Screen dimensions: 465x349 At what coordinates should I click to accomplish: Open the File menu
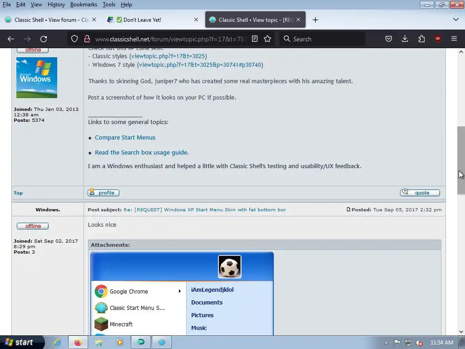[x=7, y=5]
